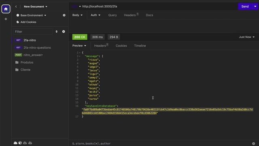The width and height of the screenshot is (259, 146).
Task: Click the "purus" value
Action: (x=93, y=95)
